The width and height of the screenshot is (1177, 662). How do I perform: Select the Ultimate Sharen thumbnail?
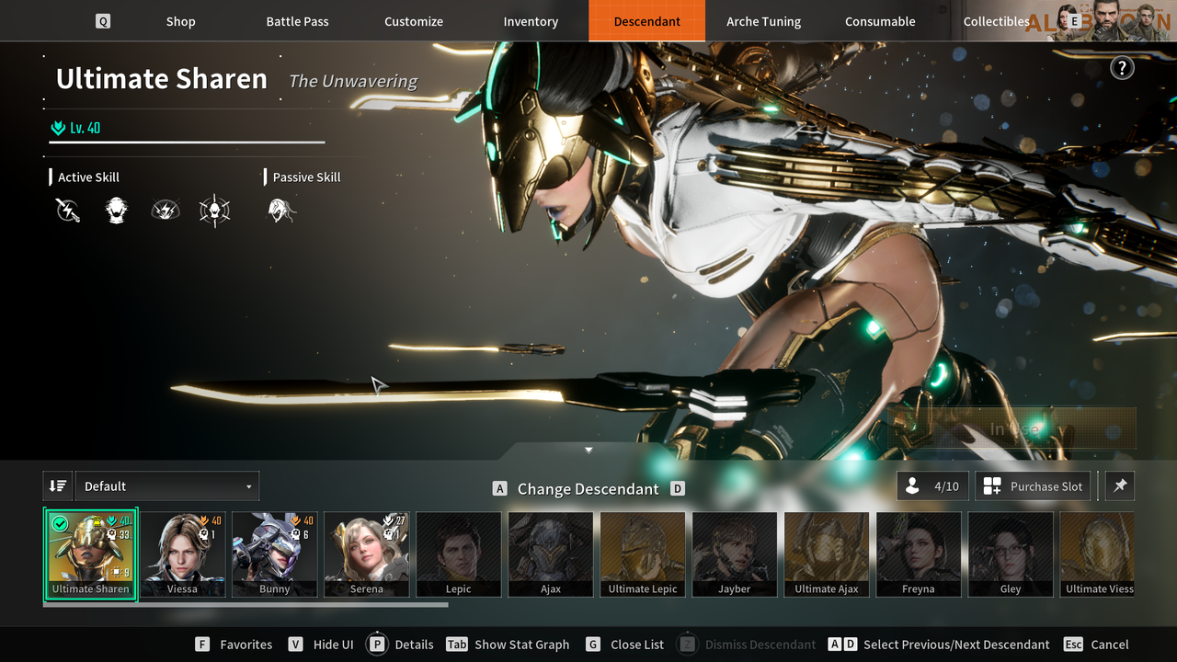(x=91, y=554)
